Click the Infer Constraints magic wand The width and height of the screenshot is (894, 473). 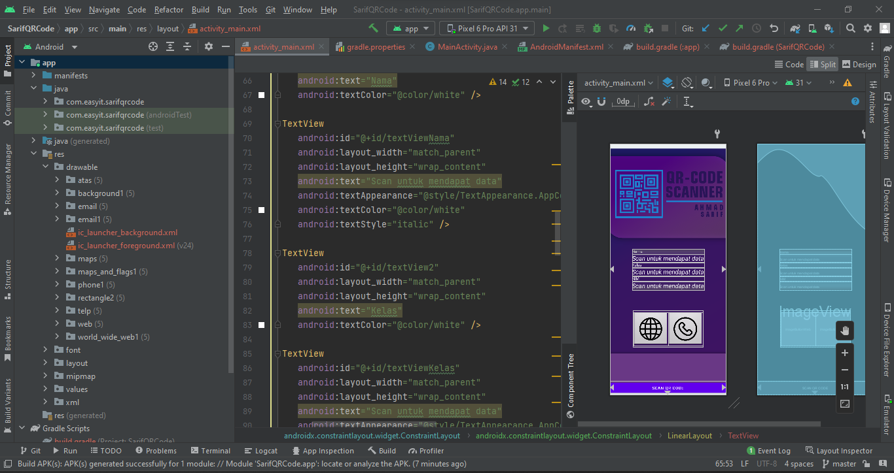point(666,102)
